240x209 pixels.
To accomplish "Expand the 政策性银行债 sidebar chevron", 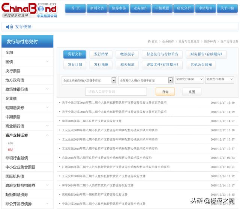I will pos(48,89).
